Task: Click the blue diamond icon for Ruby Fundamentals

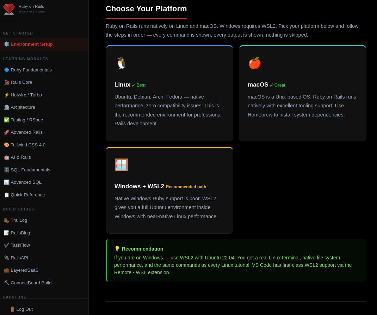Action: tap(7, 70)
